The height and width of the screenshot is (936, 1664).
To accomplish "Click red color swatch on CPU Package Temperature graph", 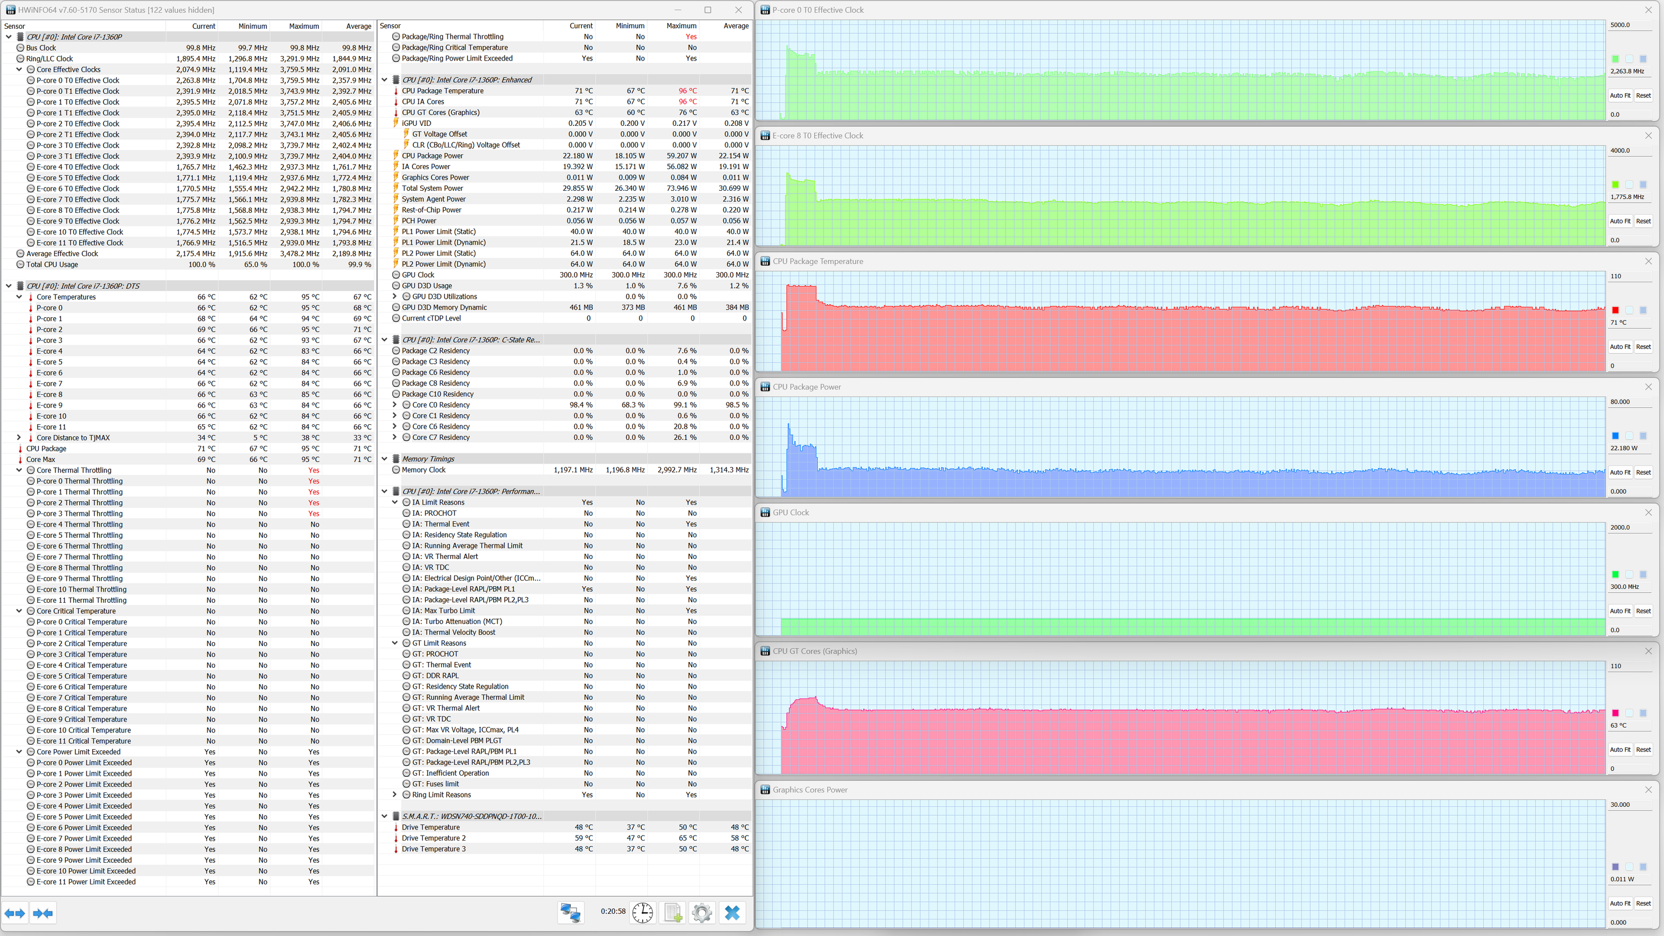I will click(x=1615, y=310).
